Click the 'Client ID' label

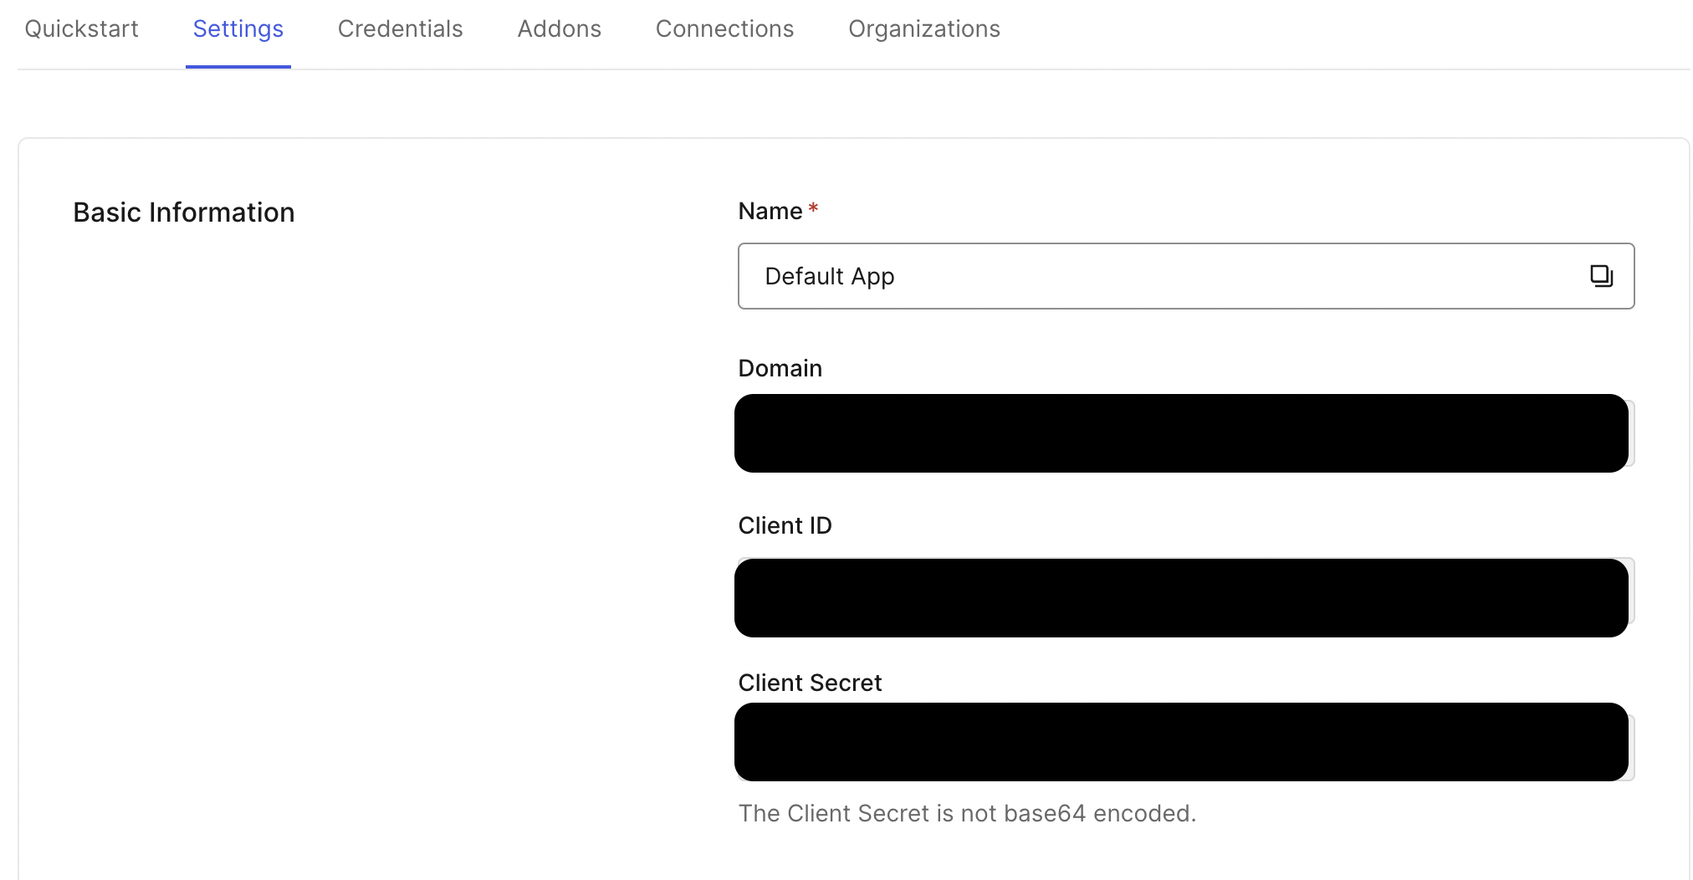[785, 525]
